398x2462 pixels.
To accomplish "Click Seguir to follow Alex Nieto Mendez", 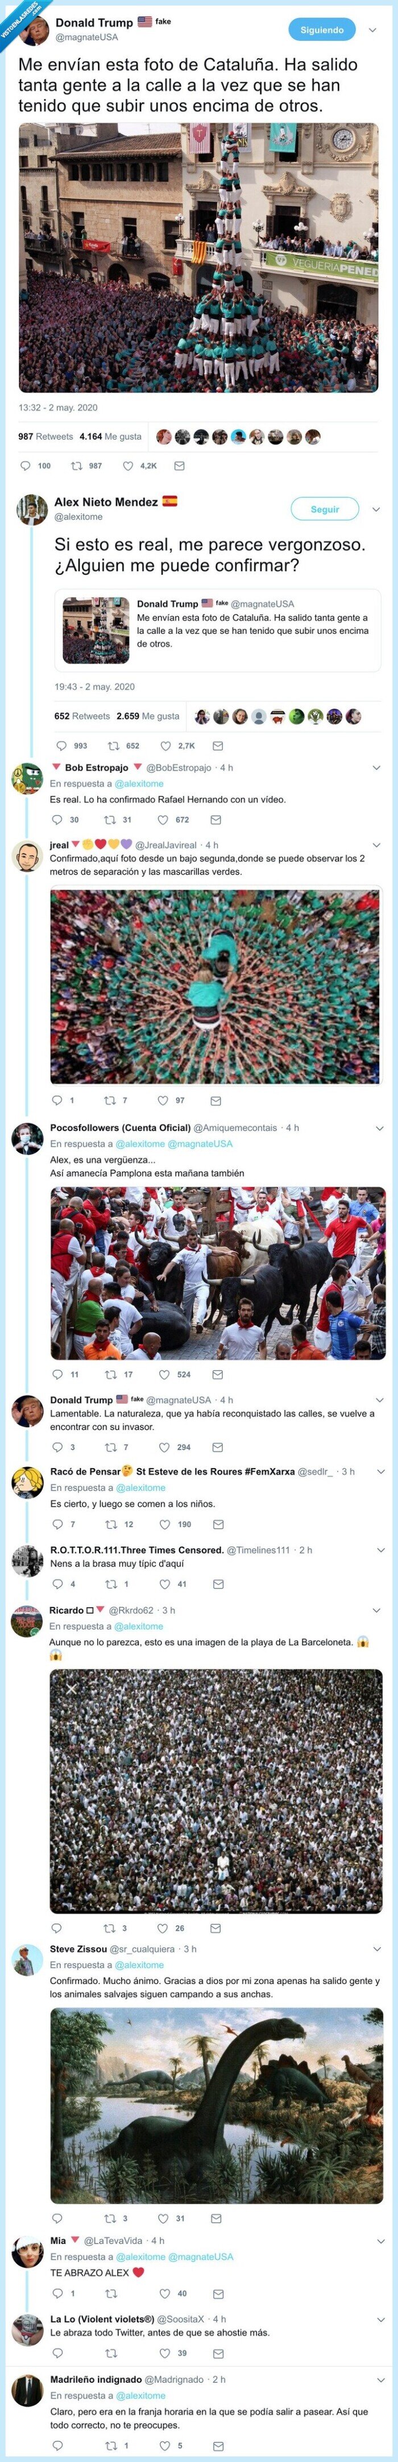I will (325, 509).
